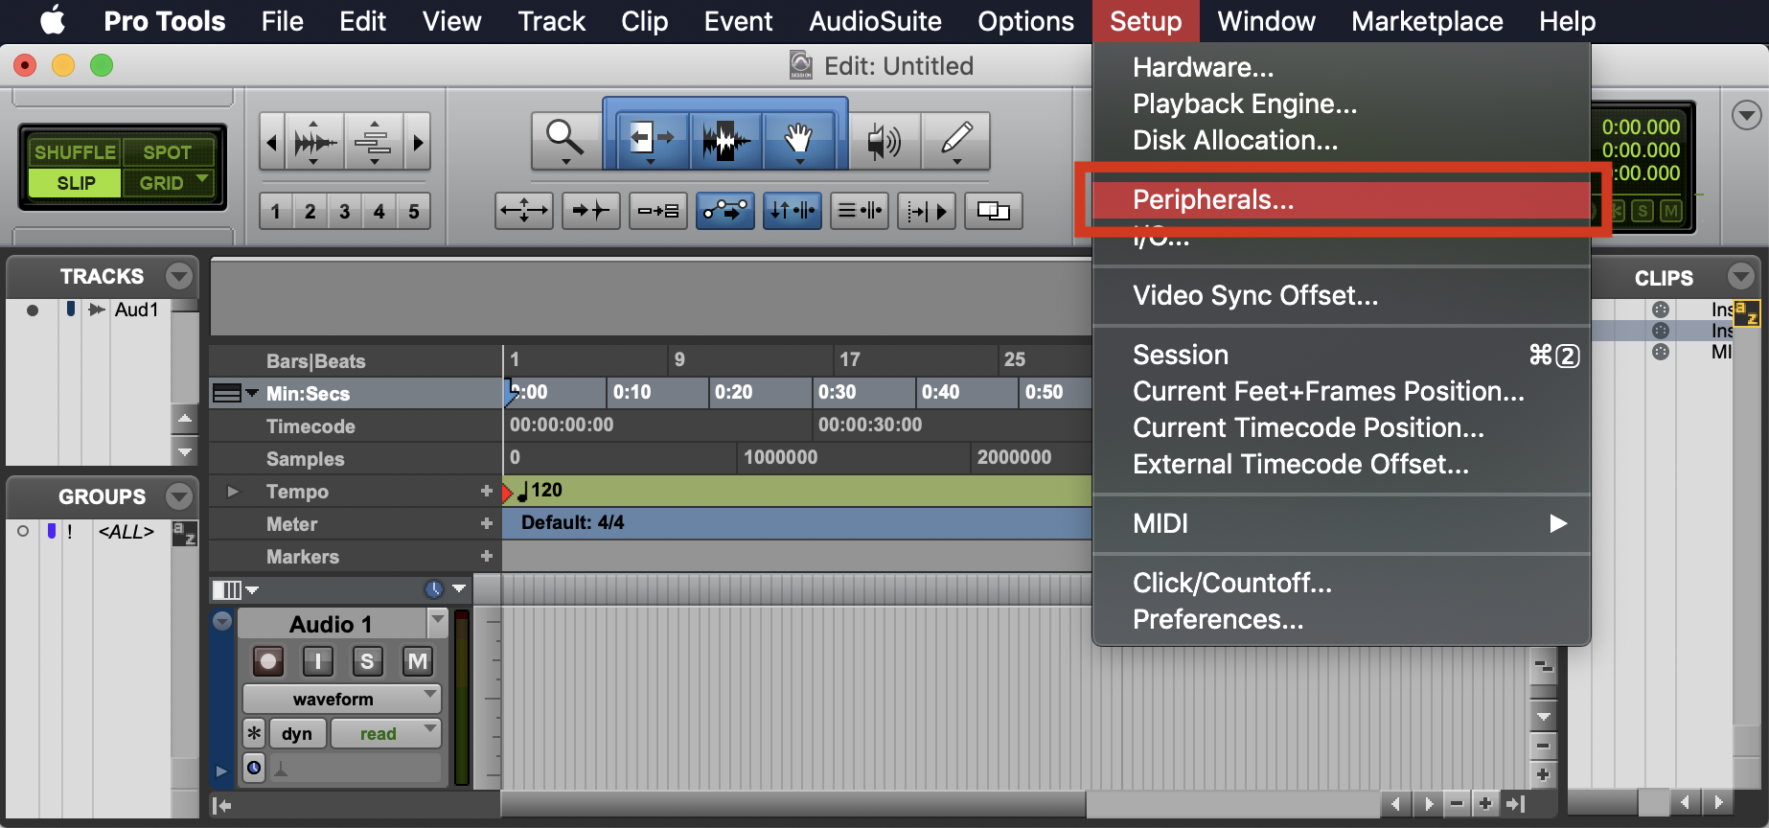
Task: Select zoom preset 1
Action: click(x=276, y=211)
